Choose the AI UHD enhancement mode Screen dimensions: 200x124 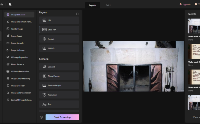(x=59, y=48)
